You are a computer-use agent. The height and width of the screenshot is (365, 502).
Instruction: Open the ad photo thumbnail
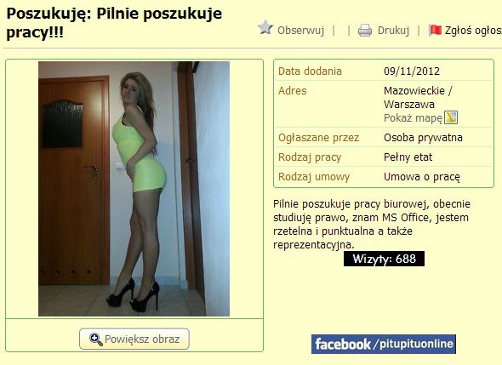coord(134,189)
